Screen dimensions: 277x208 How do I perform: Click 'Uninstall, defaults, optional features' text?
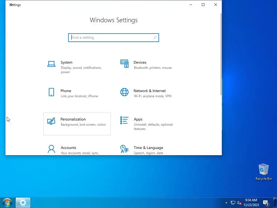pos(153,127)
